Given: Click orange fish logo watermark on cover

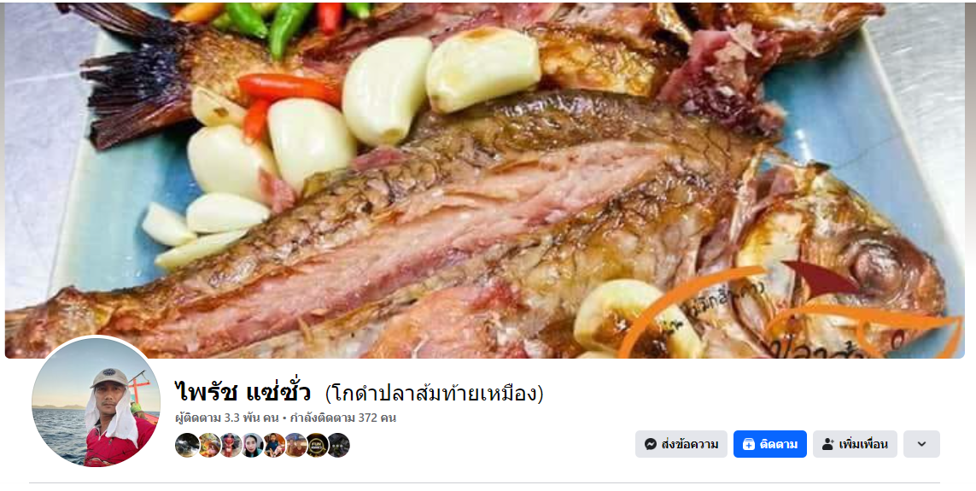Looking at the screenshot, I should pyautogui.click(x=791, y=311).
